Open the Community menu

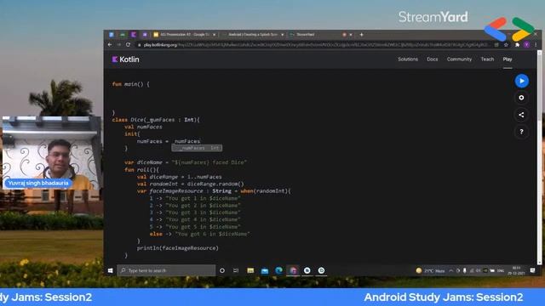coord(459,59)
